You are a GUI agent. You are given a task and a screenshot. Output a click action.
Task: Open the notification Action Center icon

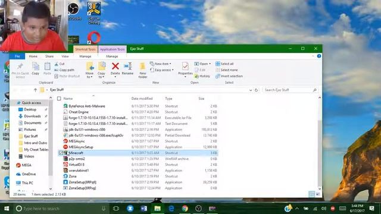coord(371,209)
